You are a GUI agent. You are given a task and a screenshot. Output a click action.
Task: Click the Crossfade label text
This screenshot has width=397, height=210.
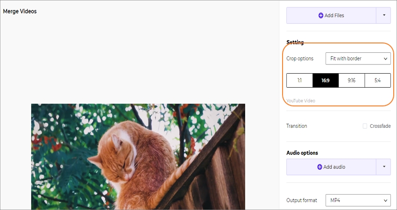tap(380, 126)
